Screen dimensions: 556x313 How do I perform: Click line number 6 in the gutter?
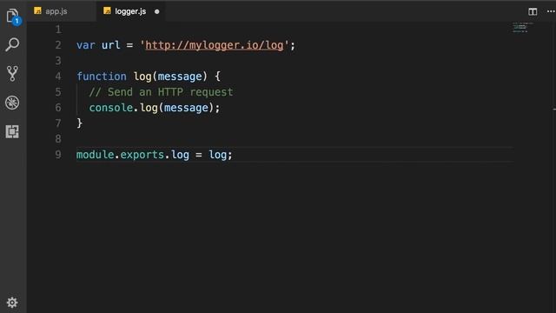click(x=58, y=108)
